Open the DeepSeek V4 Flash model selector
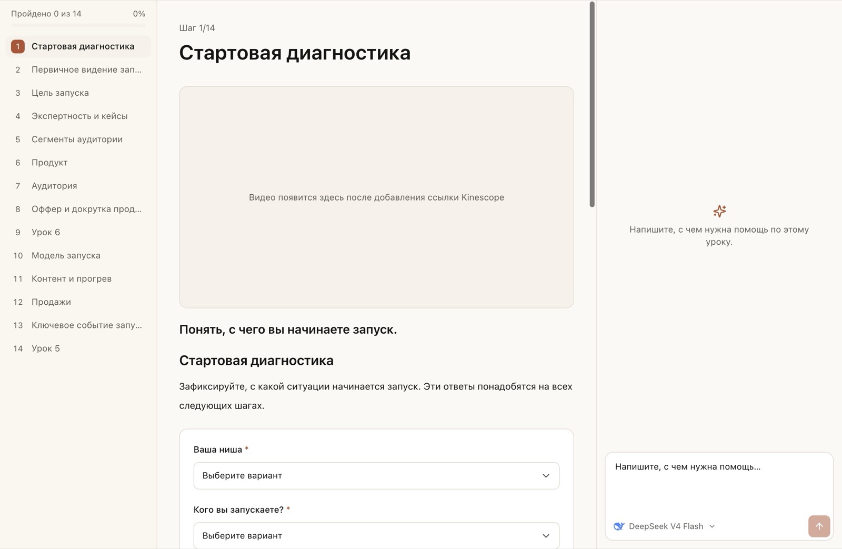 click(x=665, y=526)
